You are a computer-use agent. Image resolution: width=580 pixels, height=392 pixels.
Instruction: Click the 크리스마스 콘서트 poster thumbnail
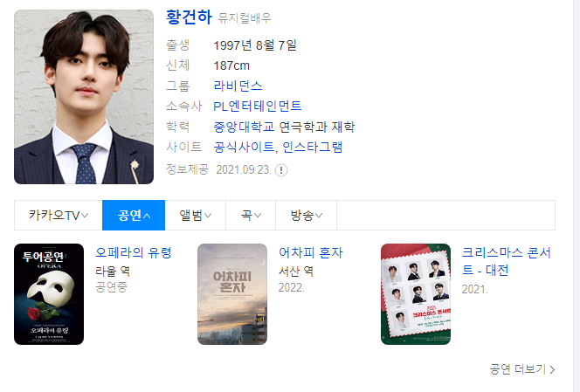[416, 294]
